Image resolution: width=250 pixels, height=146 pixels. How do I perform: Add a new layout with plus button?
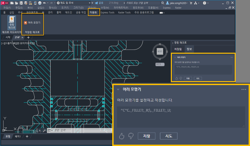click(27, 136)
